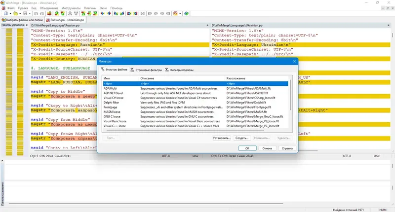Undo the last edit via the toolbar arrow

(36, 13)
